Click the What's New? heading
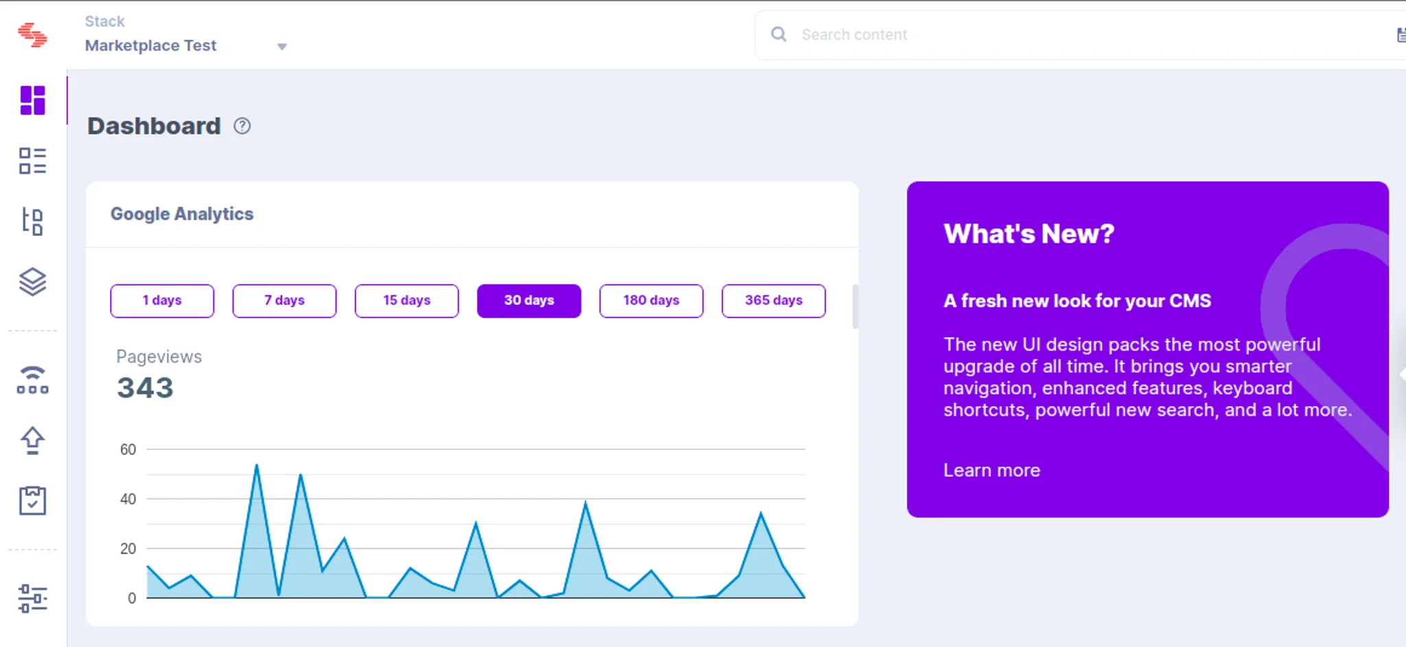 (1028, 234)
